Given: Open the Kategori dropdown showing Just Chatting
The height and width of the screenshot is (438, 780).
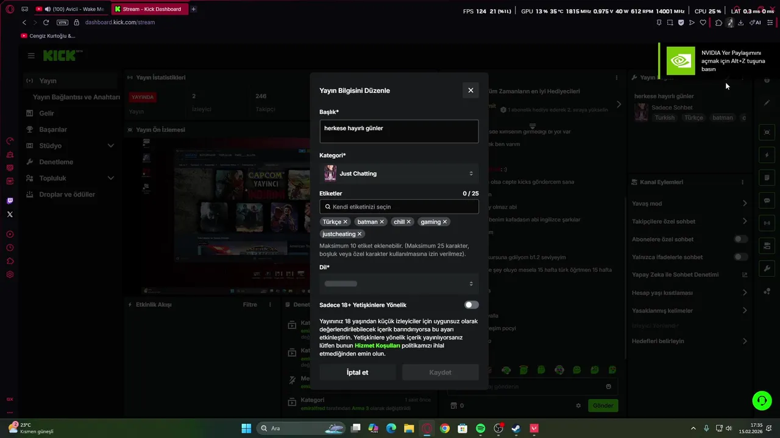Looking at the screenshot, I should 399,173.
